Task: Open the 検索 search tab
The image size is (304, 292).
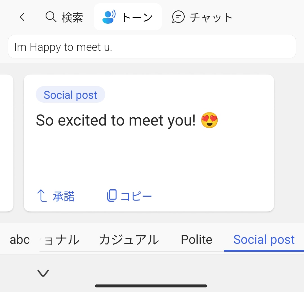Action: 72,17
